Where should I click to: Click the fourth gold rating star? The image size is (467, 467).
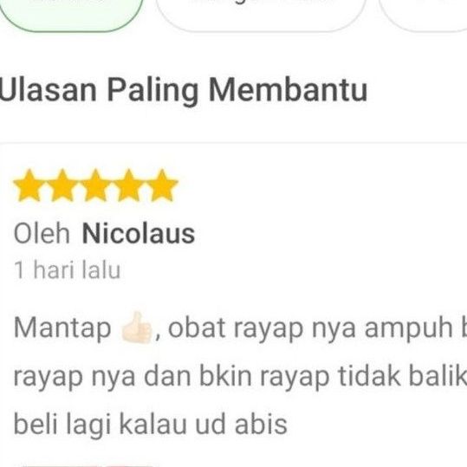point(128,186)
